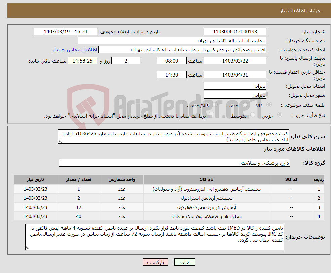Click item محلول ها یا فرمولاسیون نمک متعادل

tap(206, 217)
